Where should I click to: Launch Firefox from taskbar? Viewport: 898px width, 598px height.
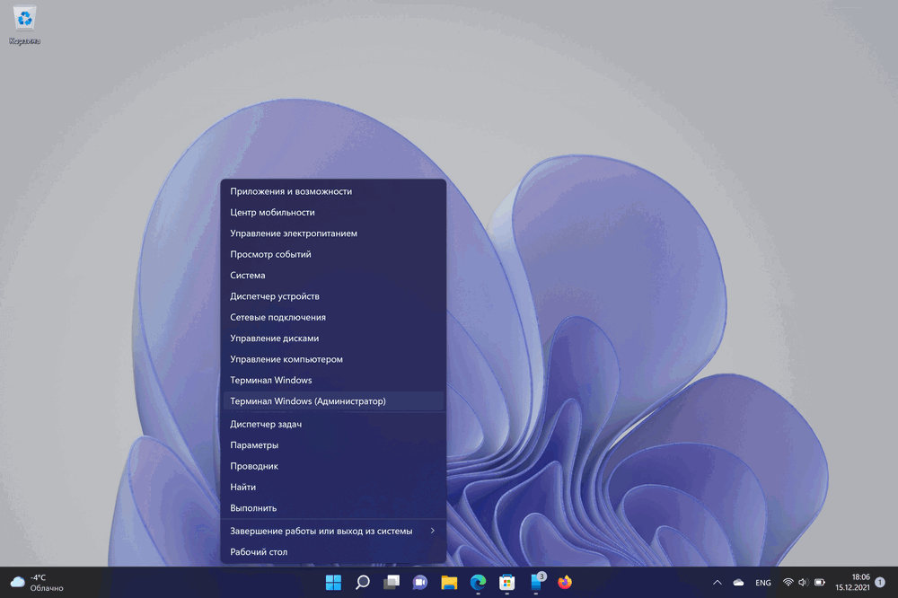tap(564, 582)
